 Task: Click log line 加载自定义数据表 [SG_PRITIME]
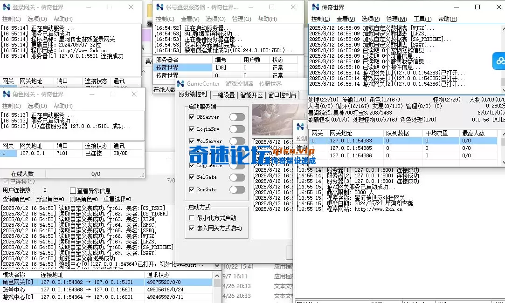pos(380,39)
